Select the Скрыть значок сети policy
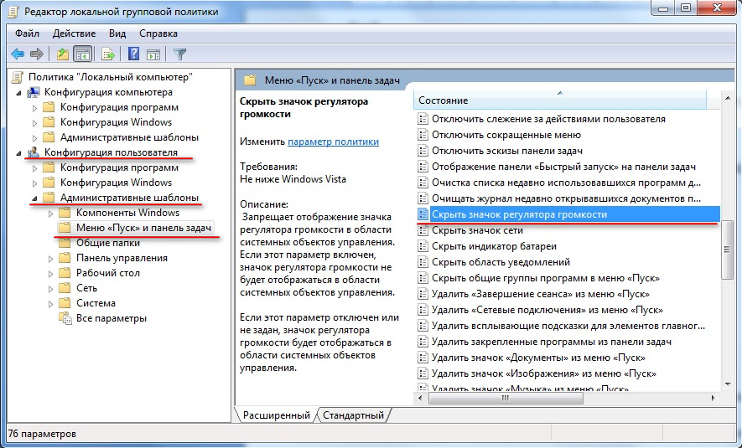 click(477, 230)
